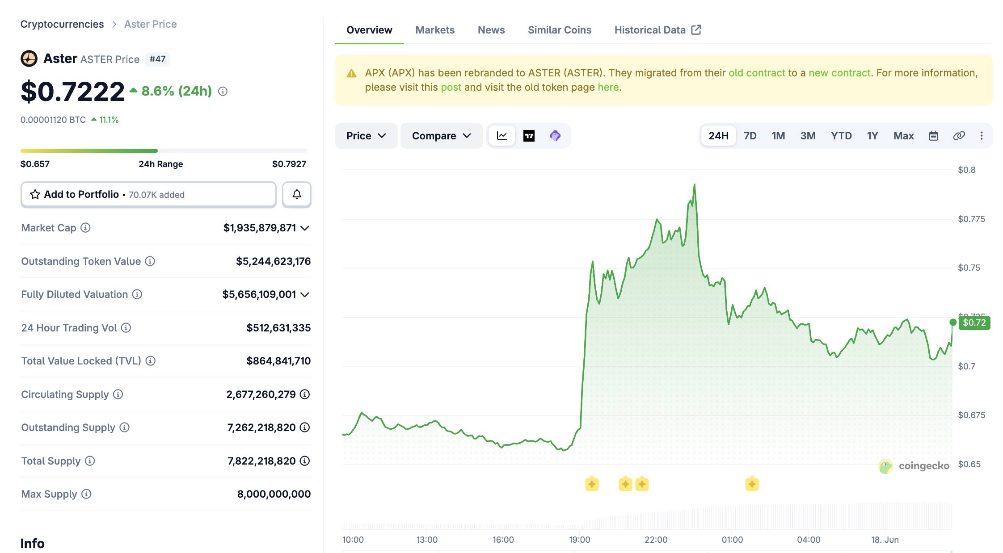Click the price alert bell icon
This screenshot has height=553, width=1003.
click(x=297, y=194)
